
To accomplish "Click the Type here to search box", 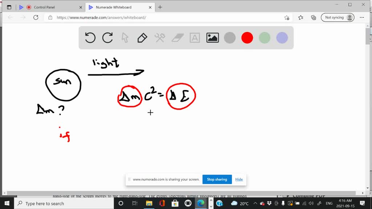I will point(64,203).
